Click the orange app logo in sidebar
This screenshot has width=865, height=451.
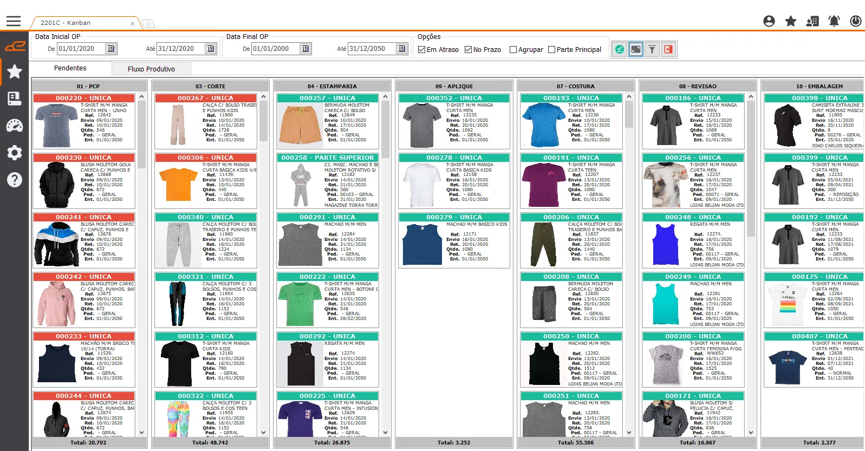(15, 46)
